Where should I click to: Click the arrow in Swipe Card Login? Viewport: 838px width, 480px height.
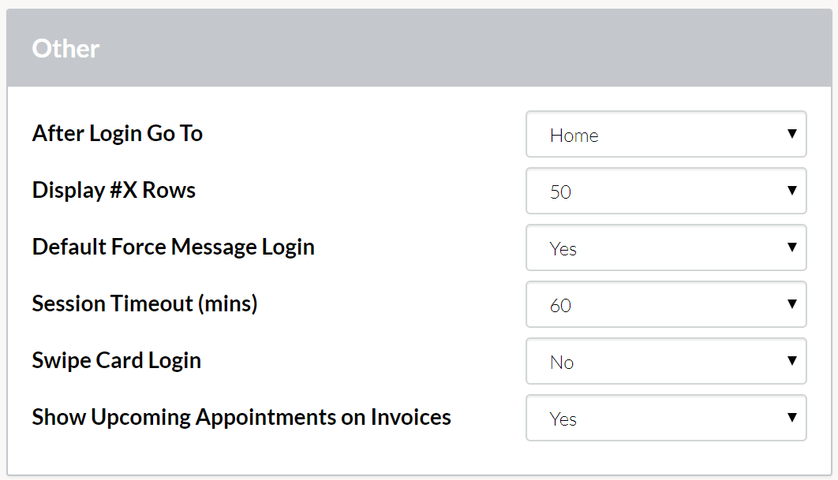click(792, 360)
